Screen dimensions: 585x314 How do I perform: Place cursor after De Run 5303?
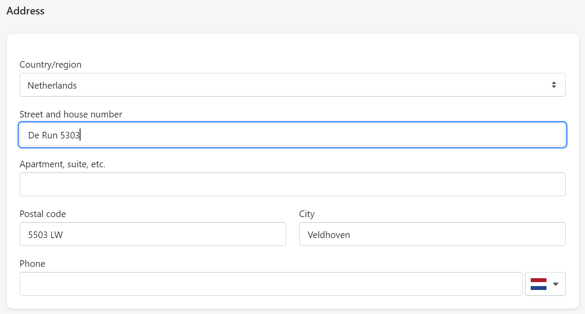pos(81,135)
